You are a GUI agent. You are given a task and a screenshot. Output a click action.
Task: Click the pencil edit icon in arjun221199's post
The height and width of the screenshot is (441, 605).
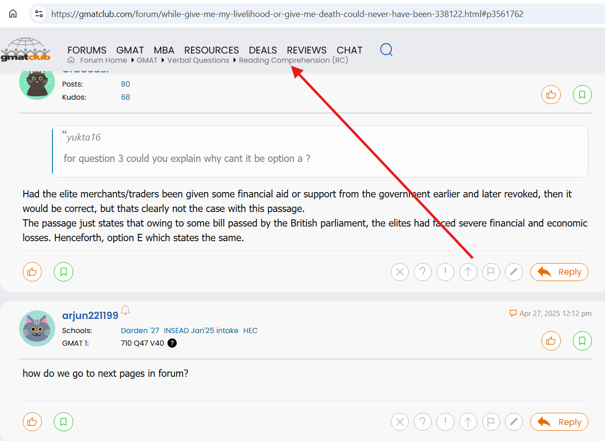coord(514,422)
